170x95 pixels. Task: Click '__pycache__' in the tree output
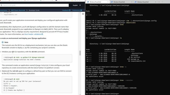tap(98, 36)
